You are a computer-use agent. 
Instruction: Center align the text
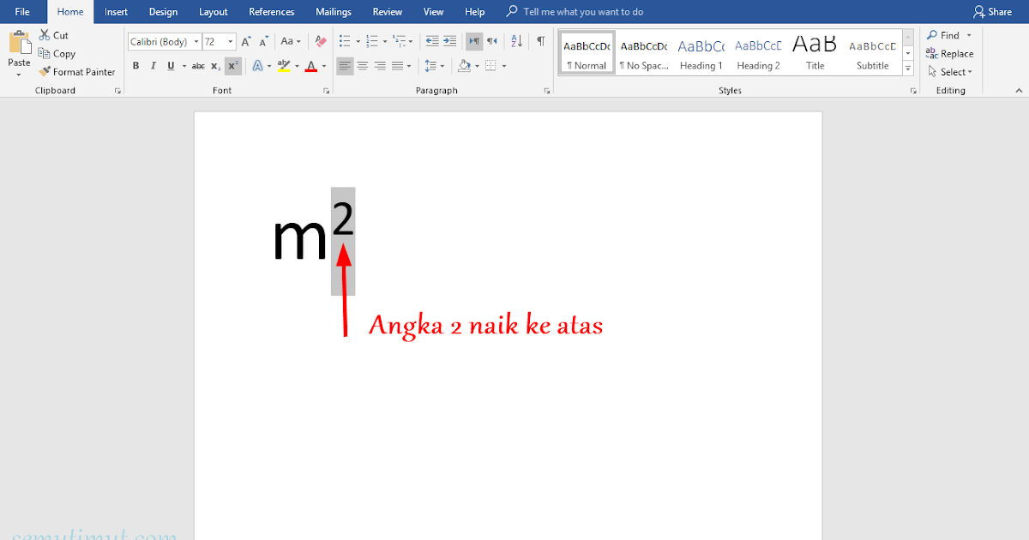pos(363,66)
